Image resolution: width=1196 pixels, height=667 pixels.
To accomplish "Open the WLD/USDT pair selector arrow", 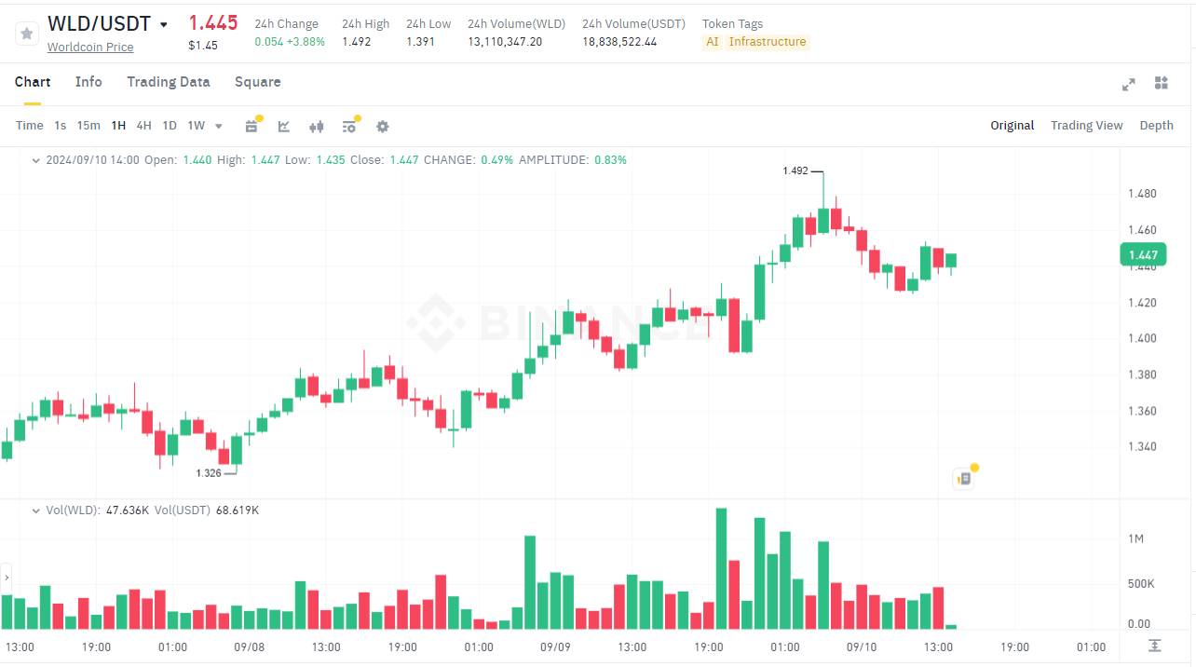I will (x=164, y=25).
